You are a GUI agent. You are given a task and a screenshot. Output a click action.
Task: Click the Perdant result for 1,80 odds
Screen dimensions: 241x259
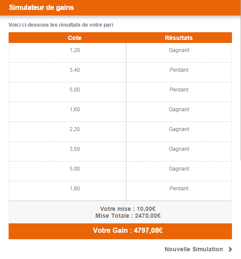click(179, 189)
